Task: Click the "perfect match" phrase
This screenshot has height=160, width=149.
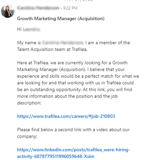Action: tap(99, 76)
